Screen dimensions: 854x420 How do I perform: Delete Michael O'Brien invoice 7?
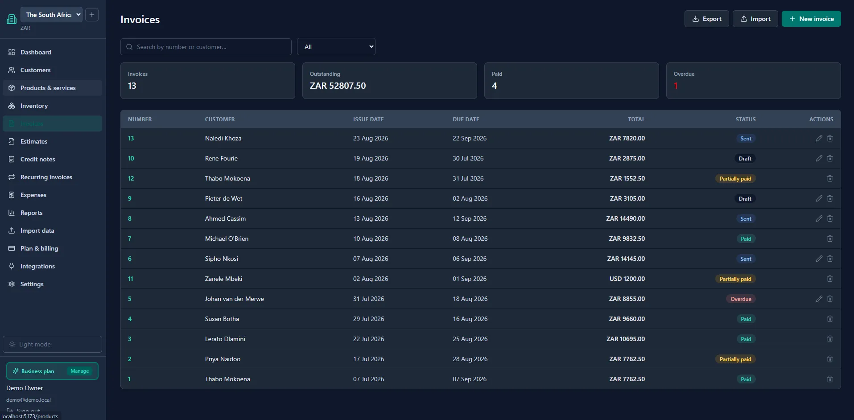pos(830,239)
